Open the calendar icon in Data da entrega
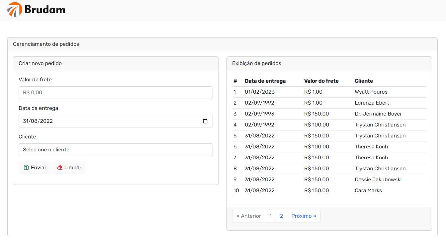This screenshot has width=446, height=242. (x=206, y=121)
